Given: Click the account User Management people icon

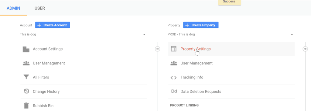Looking at the screenshot, I should [x=26, y=63].
